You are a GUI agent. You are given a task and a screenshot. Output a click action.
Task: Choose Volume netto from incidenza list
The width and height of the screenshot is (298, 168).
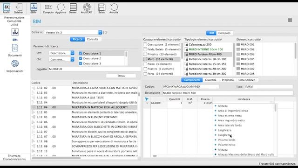click(227, 145)
